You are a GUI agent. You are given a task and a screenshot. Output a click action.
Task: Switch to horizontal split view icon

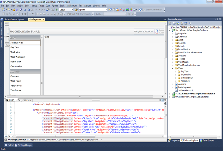[163, 100]
